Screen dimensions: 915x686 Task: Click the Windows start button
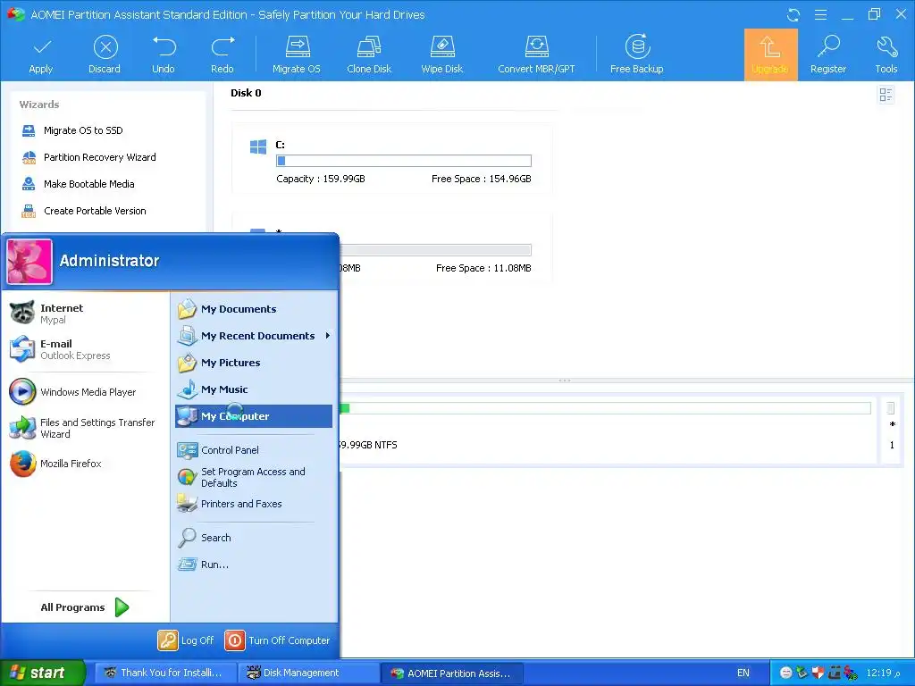[42, 673]
